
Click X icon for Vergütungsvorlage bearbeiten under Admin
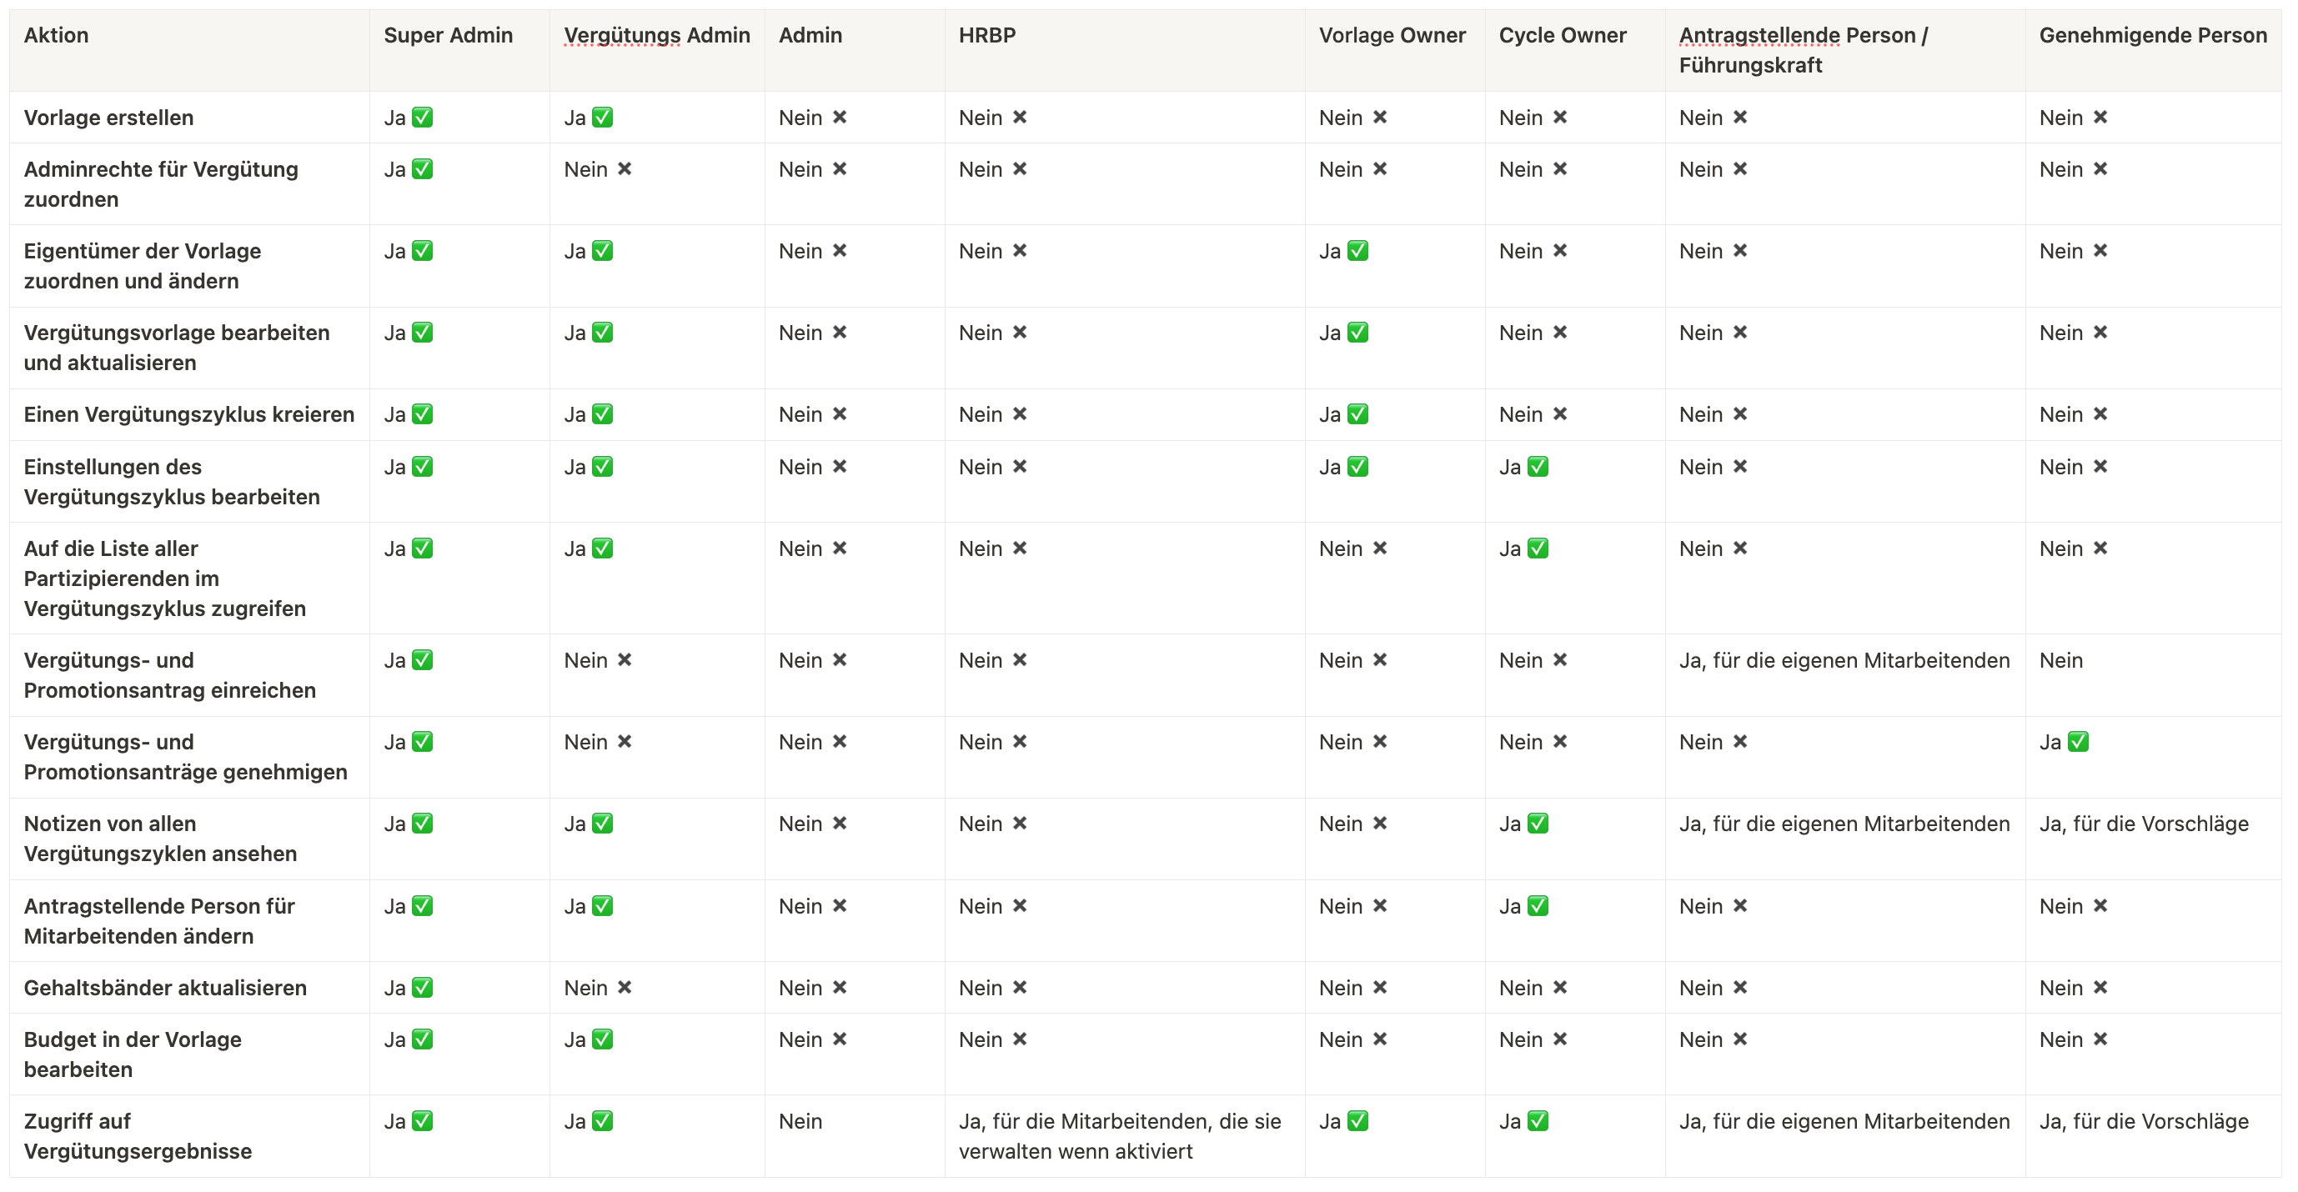coord(840,333)
